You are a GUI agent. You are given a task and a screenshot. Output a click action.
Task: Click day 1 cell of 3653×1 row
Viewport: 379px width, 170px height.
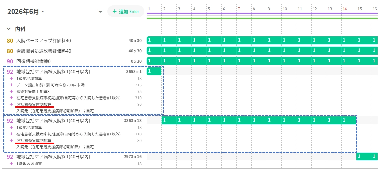coord(154,71)
